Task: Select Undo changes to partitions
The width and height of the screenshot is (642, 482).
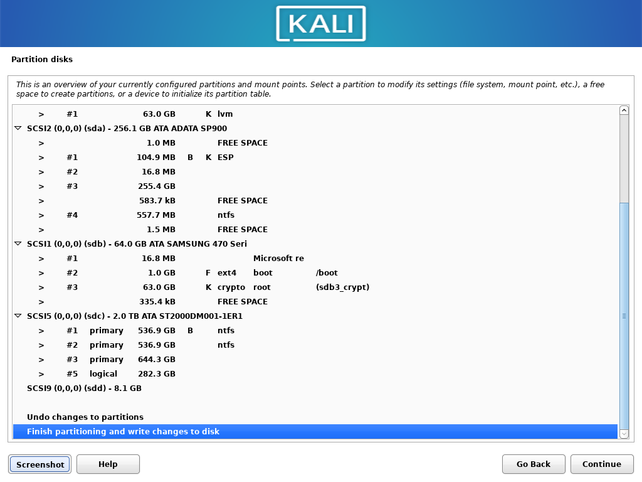Action: (x=315, y=417)
